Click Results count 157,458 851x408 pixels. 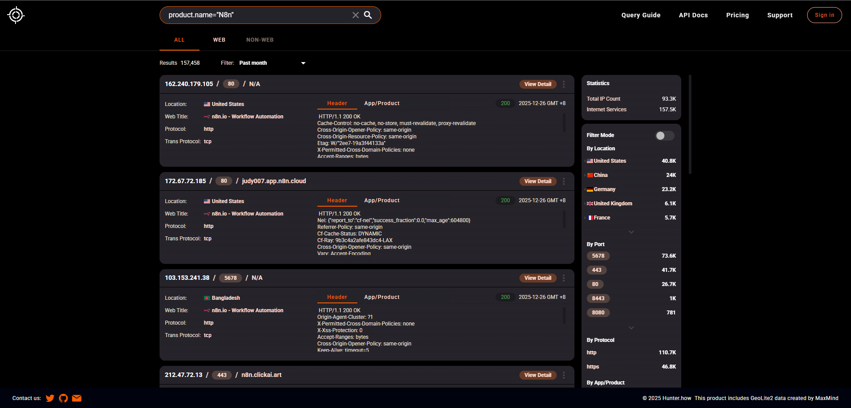click(190, 63)
